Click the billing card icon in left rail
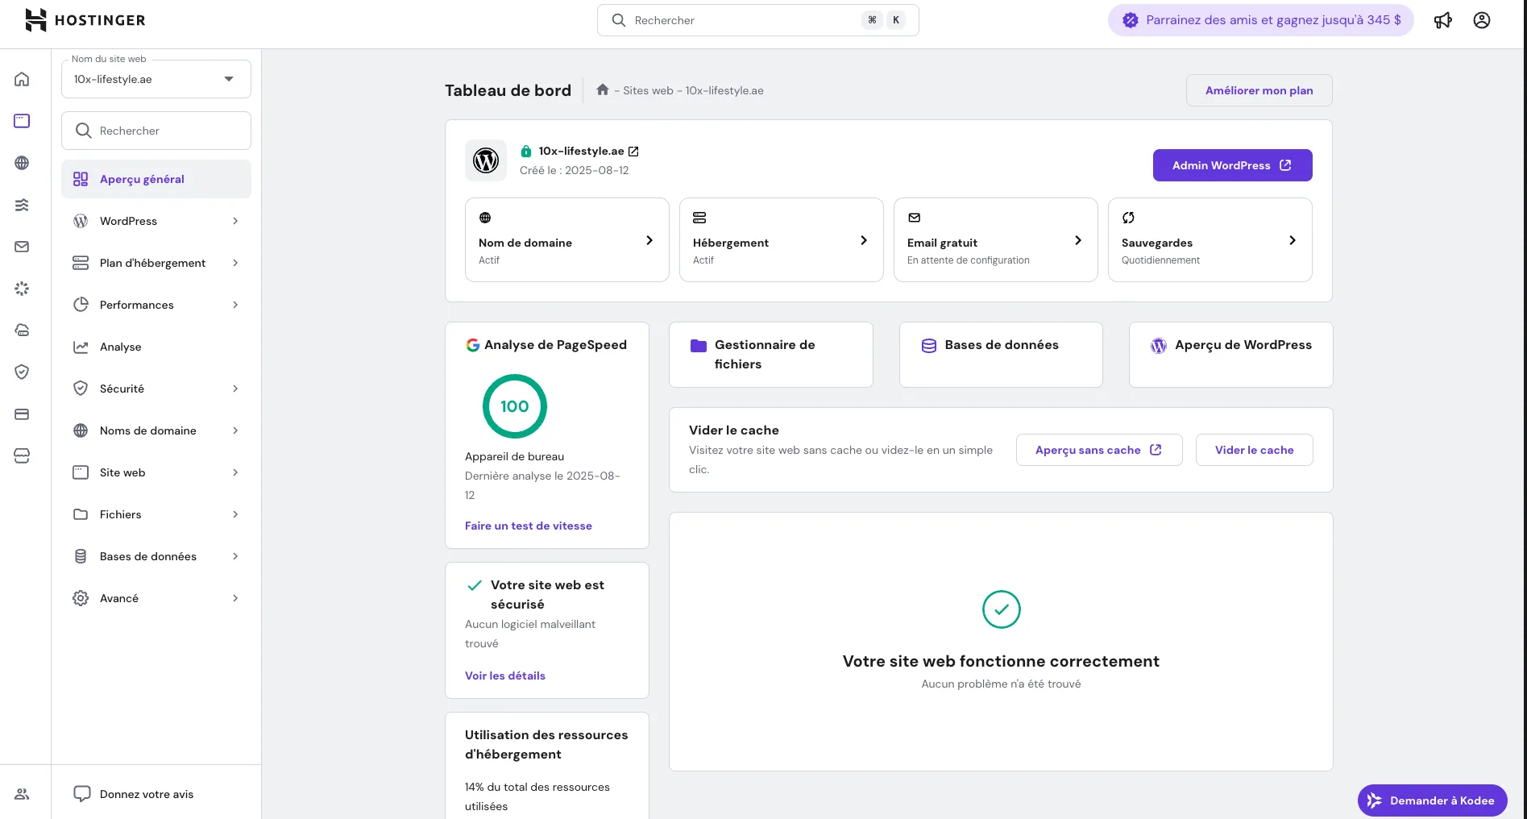Viewport: 1527px width, 819px height. (22, 414)
